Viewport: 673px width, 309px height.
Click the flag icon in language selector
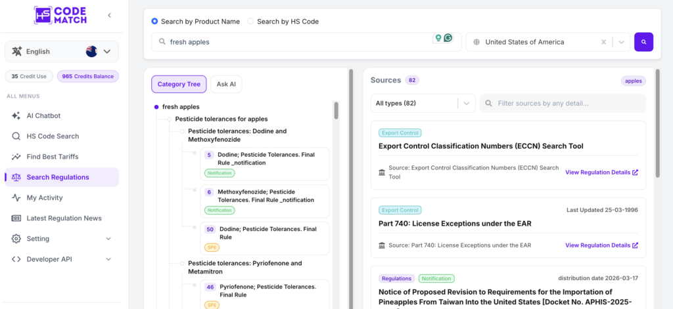coord(91,51)
